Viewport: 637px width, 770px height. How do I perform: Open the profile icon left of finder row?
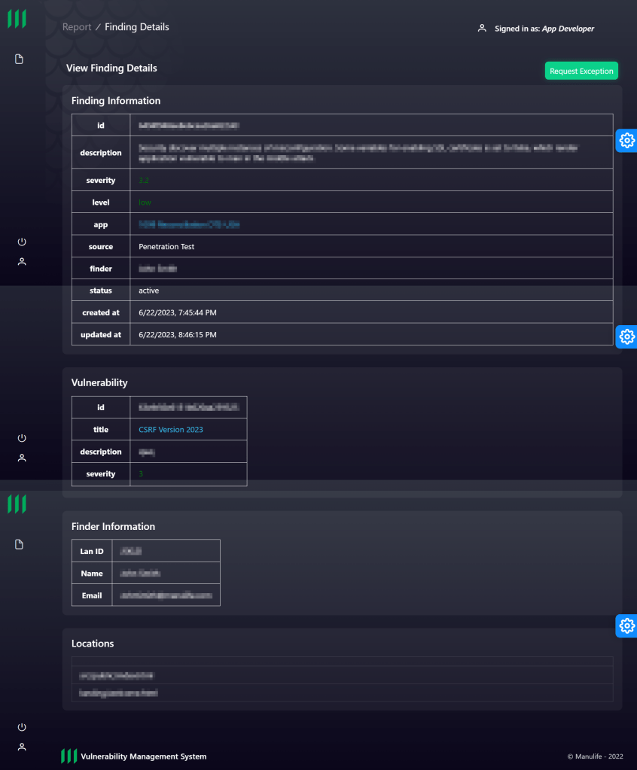22,262
